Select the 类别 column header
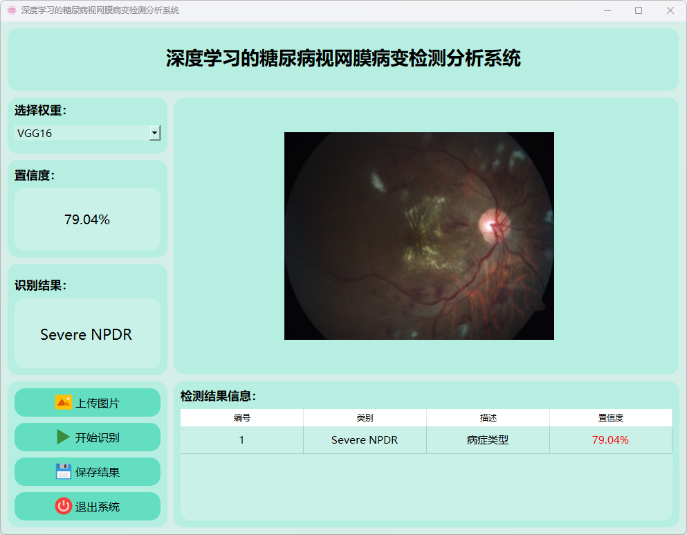Screen dimensions: 687x535 [x=365, y=418]
